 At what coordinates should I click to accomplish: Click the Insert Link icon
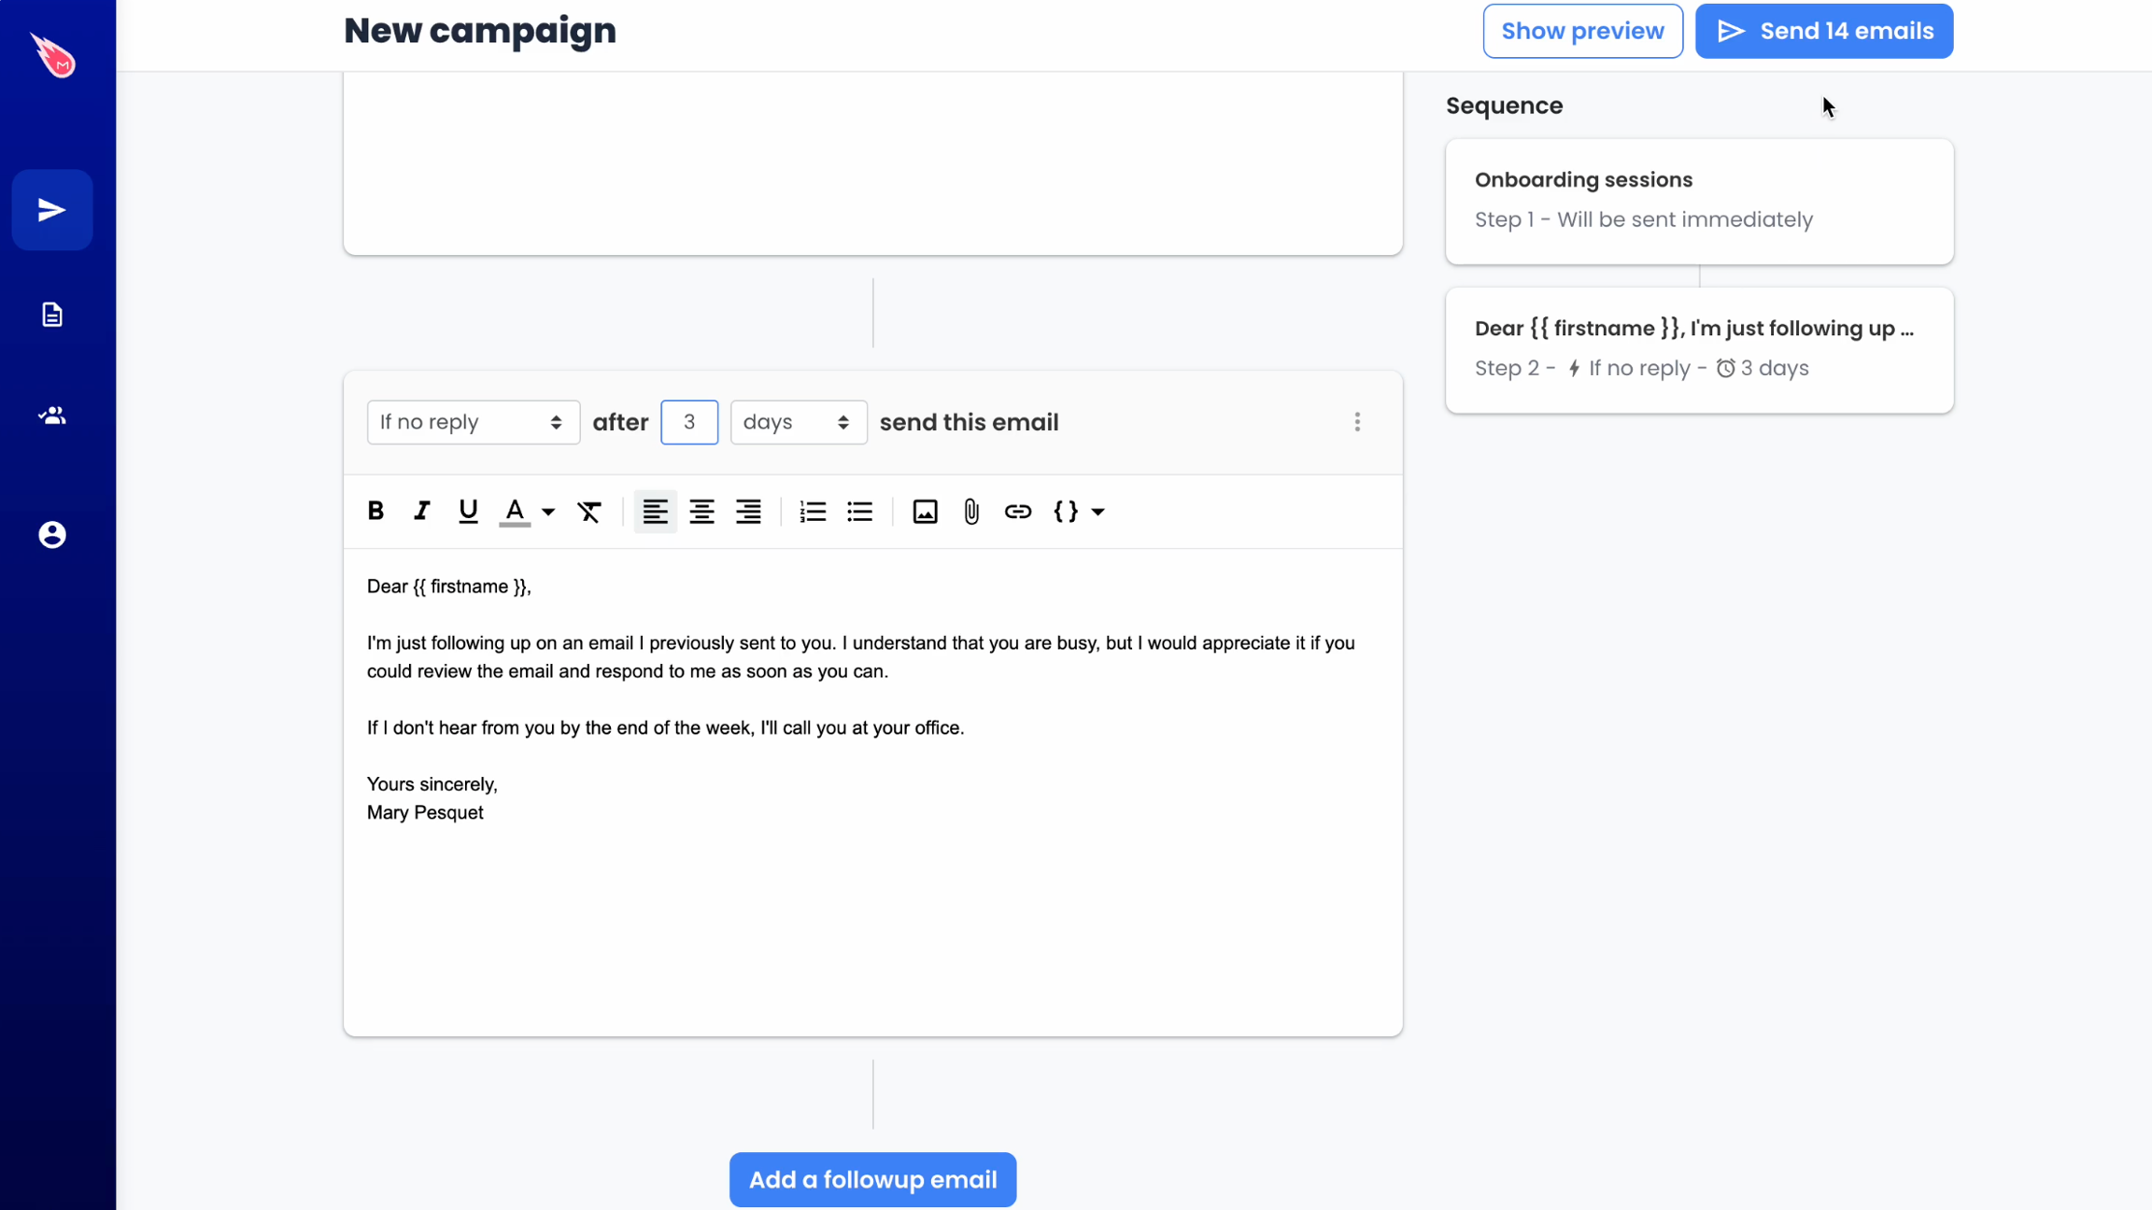(x=1017, y=512)
